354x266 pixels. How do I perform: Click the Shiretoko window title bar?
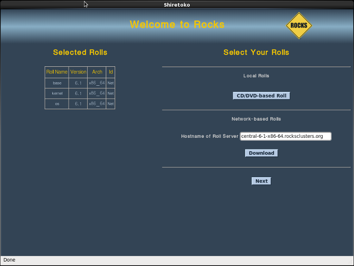(177, 5)
